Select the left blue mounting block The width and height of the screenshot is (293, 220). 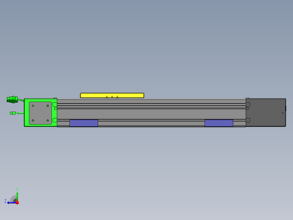tap(83, 123)
